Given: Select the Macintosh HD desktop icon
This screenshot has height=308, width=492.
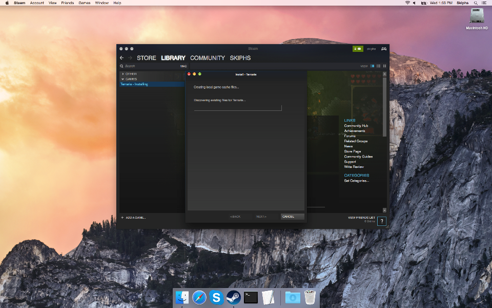Looking at the screenshot, I should tap(477, 18).
